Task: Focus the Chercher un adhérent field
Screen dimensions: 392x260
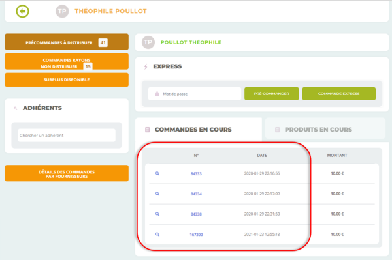Action: (67, 136)
